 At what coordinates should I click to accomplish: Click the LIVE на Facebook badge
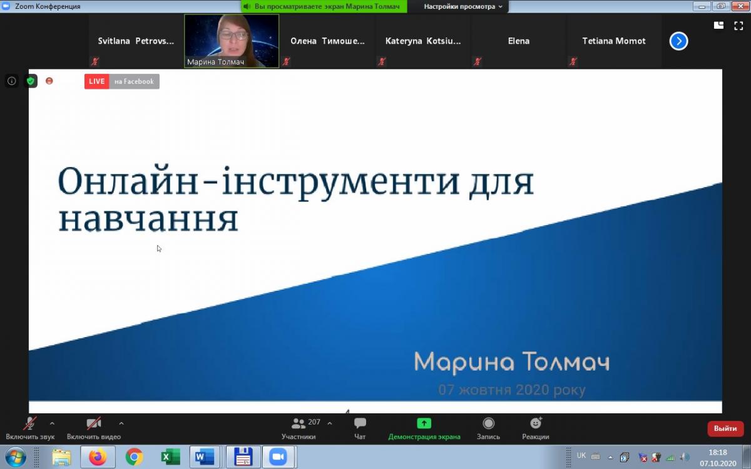[122, 81]
